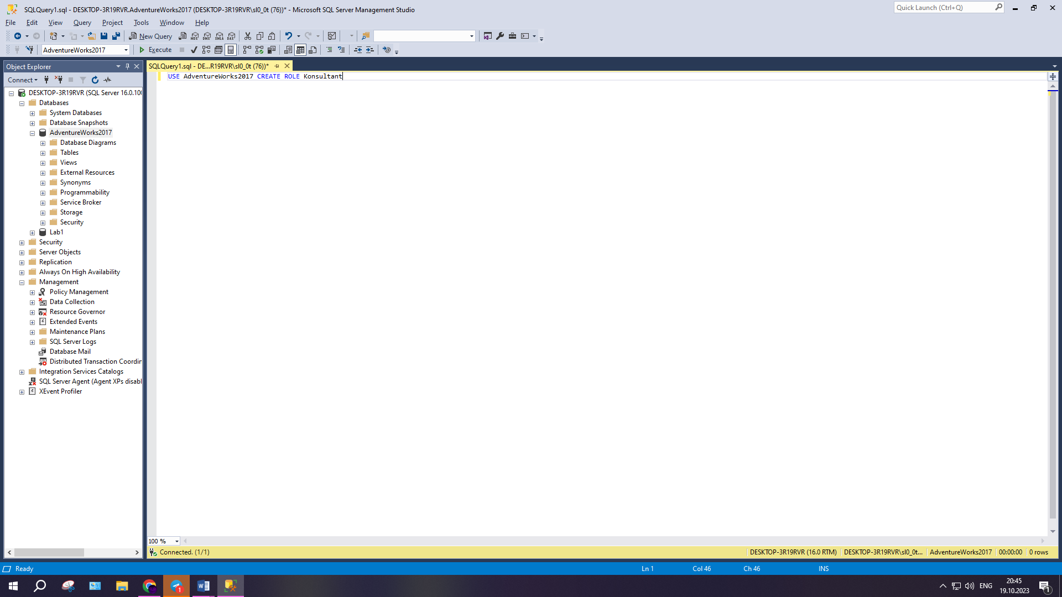Toggle Results to File mode
The height and width of the screenshot is (597, 1062).
click(x=313, y=50)
